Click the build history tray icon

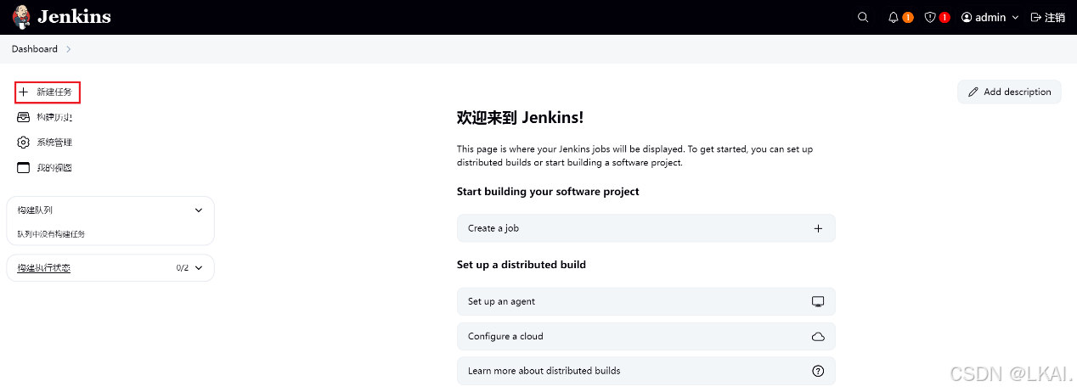coord(24,117)
